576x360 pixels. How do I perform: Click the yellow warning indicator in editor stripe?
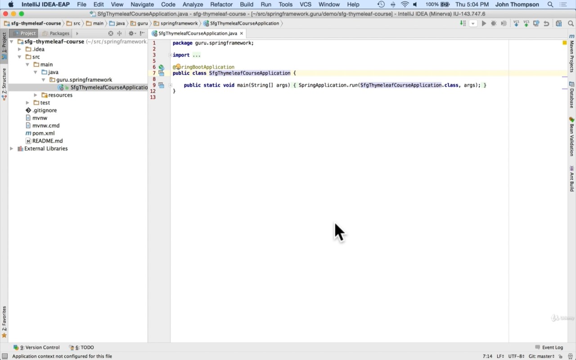click(x=564, y=43)
